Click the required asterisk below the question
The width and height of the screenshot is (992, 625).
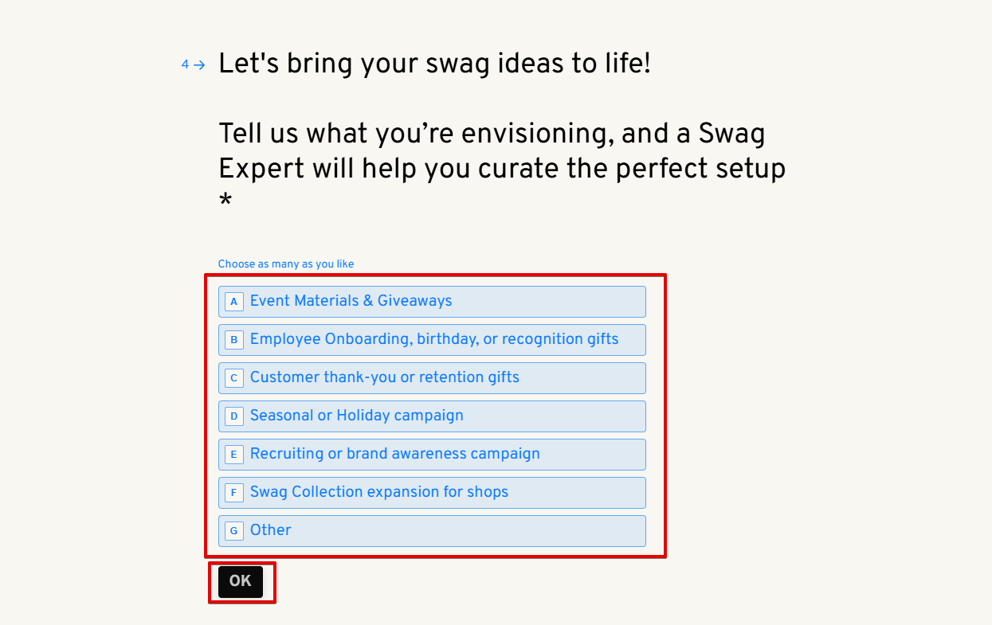[x=225, y=203]
